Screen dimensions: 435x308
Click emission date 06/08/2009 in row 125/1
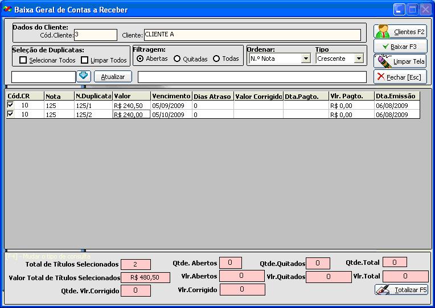(x=397, y=106)
